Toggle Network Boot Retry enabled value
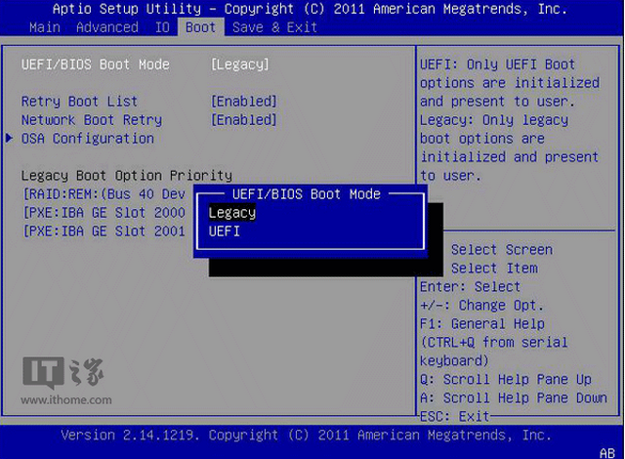This screenshot has width=625, height=459. 244,120
